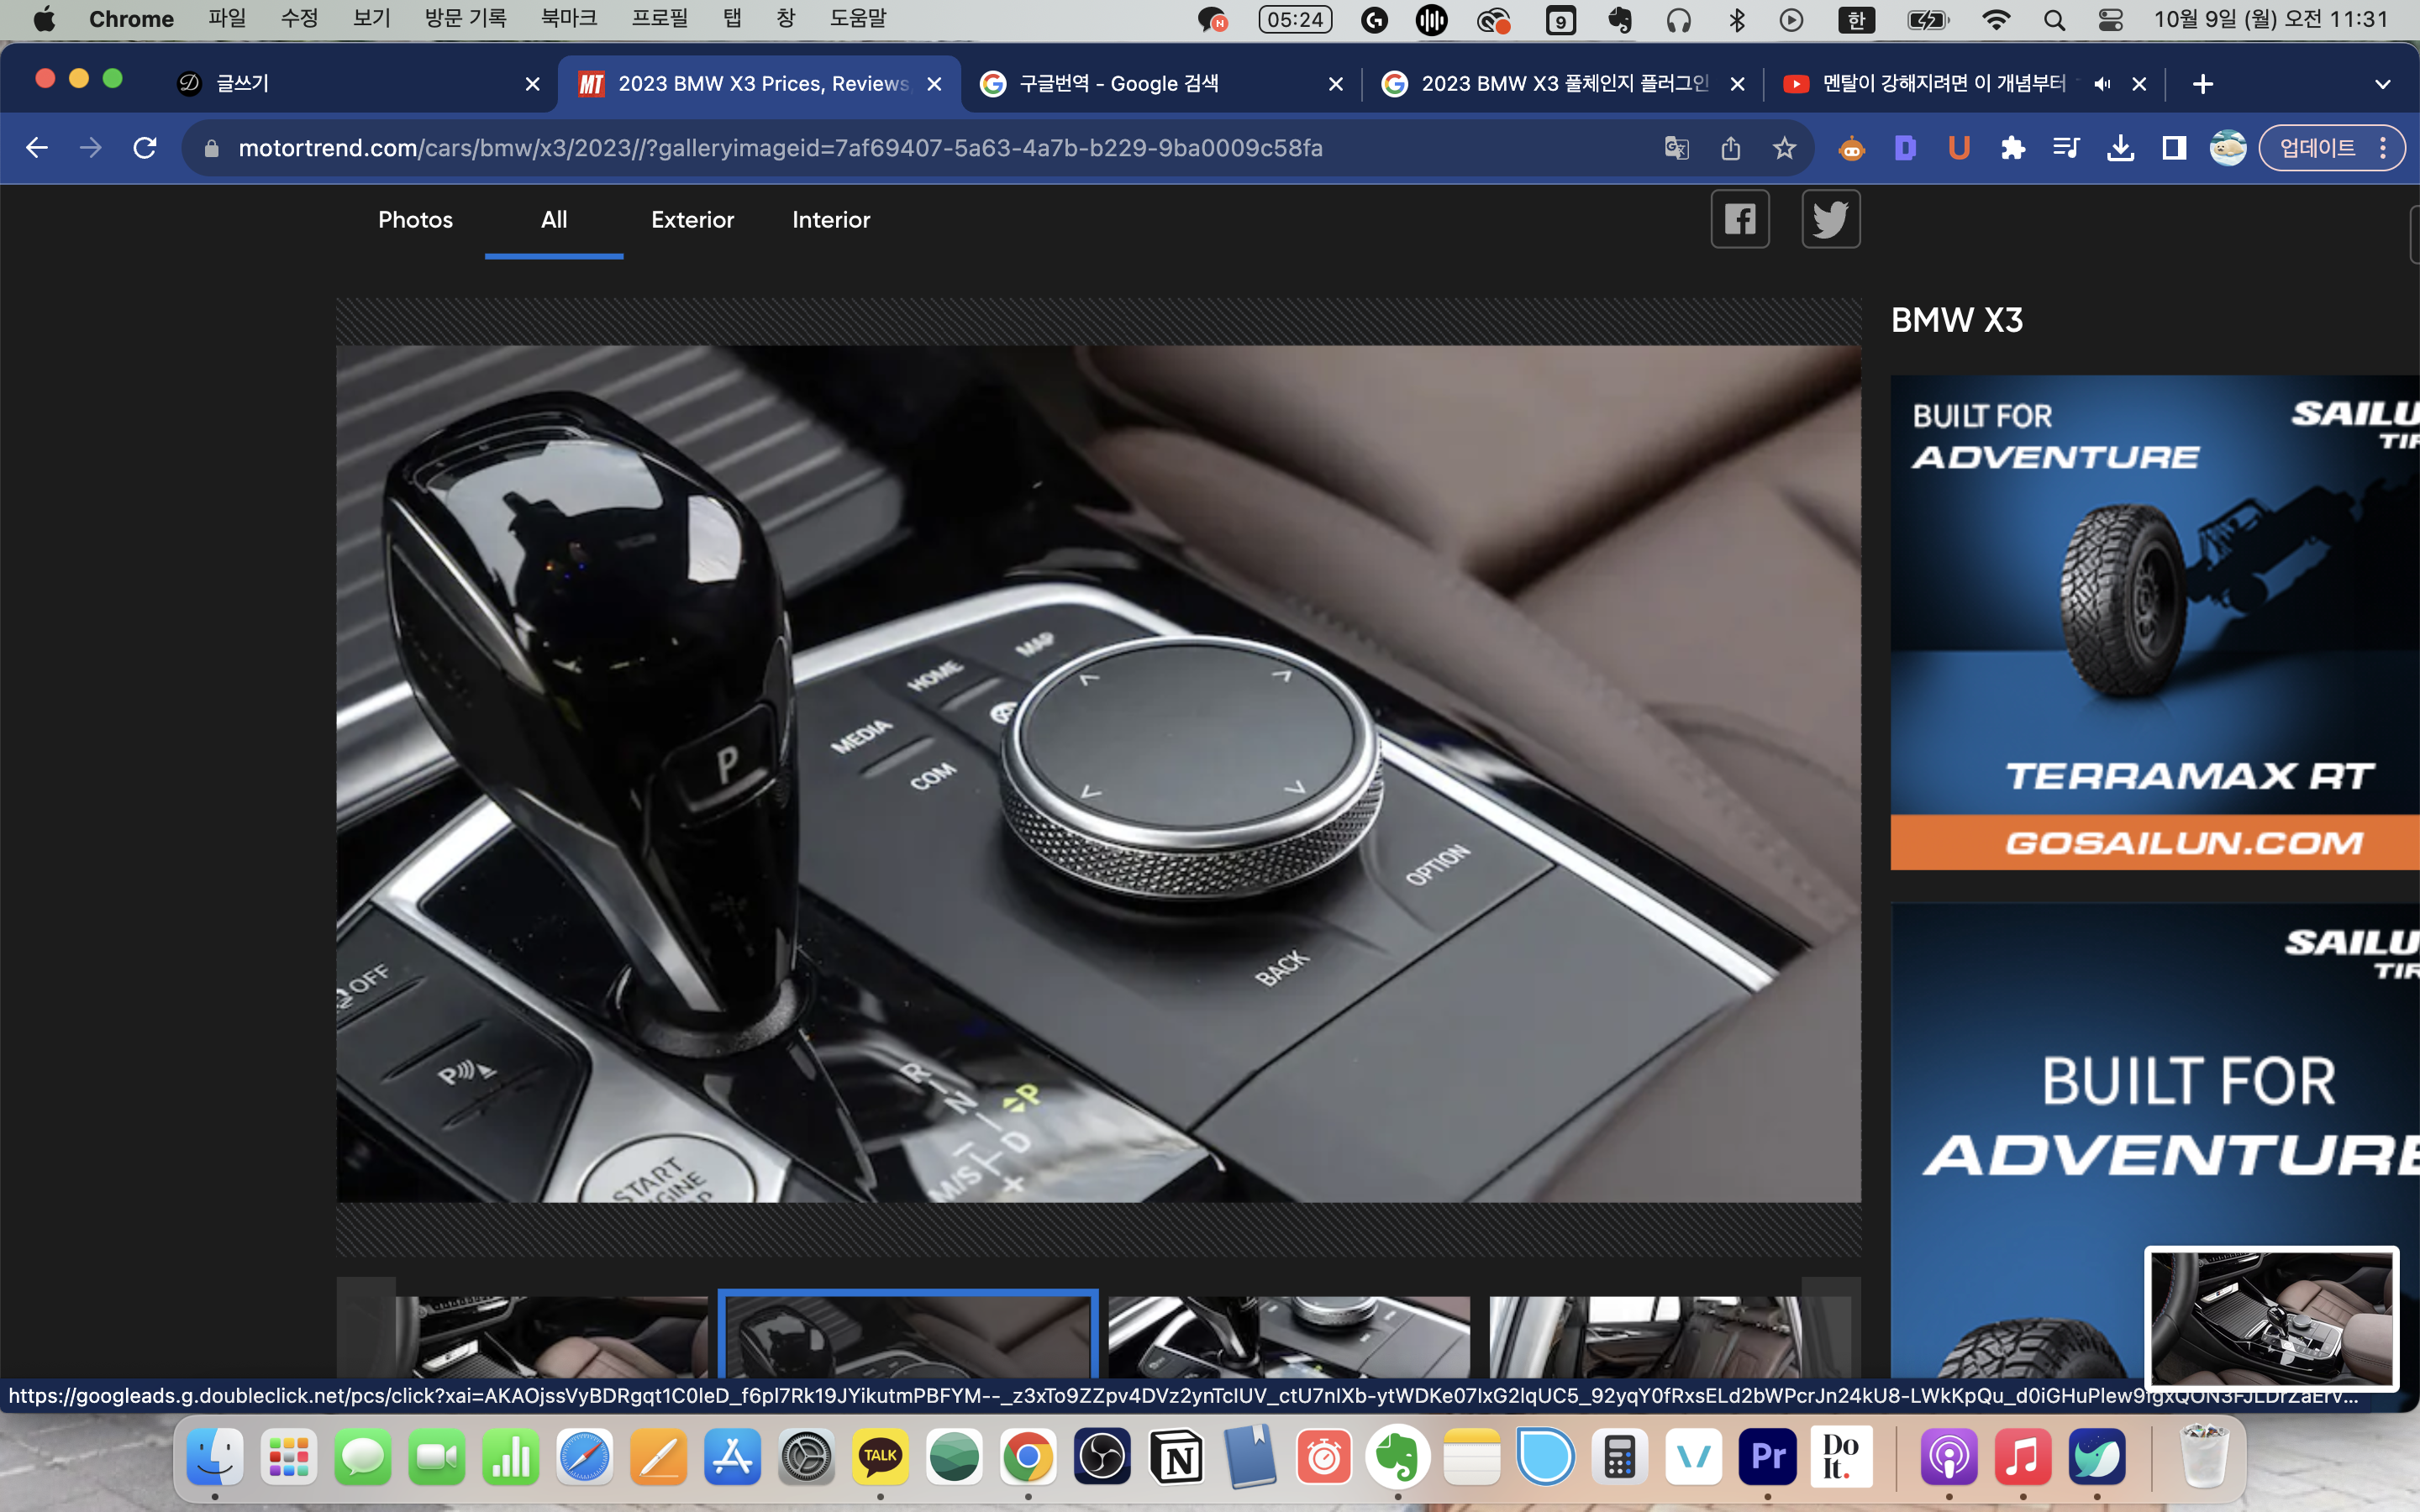This screenshot has height=1512, width=2420.
Task: Open Chrome downloads icon
Action: 2120,148
